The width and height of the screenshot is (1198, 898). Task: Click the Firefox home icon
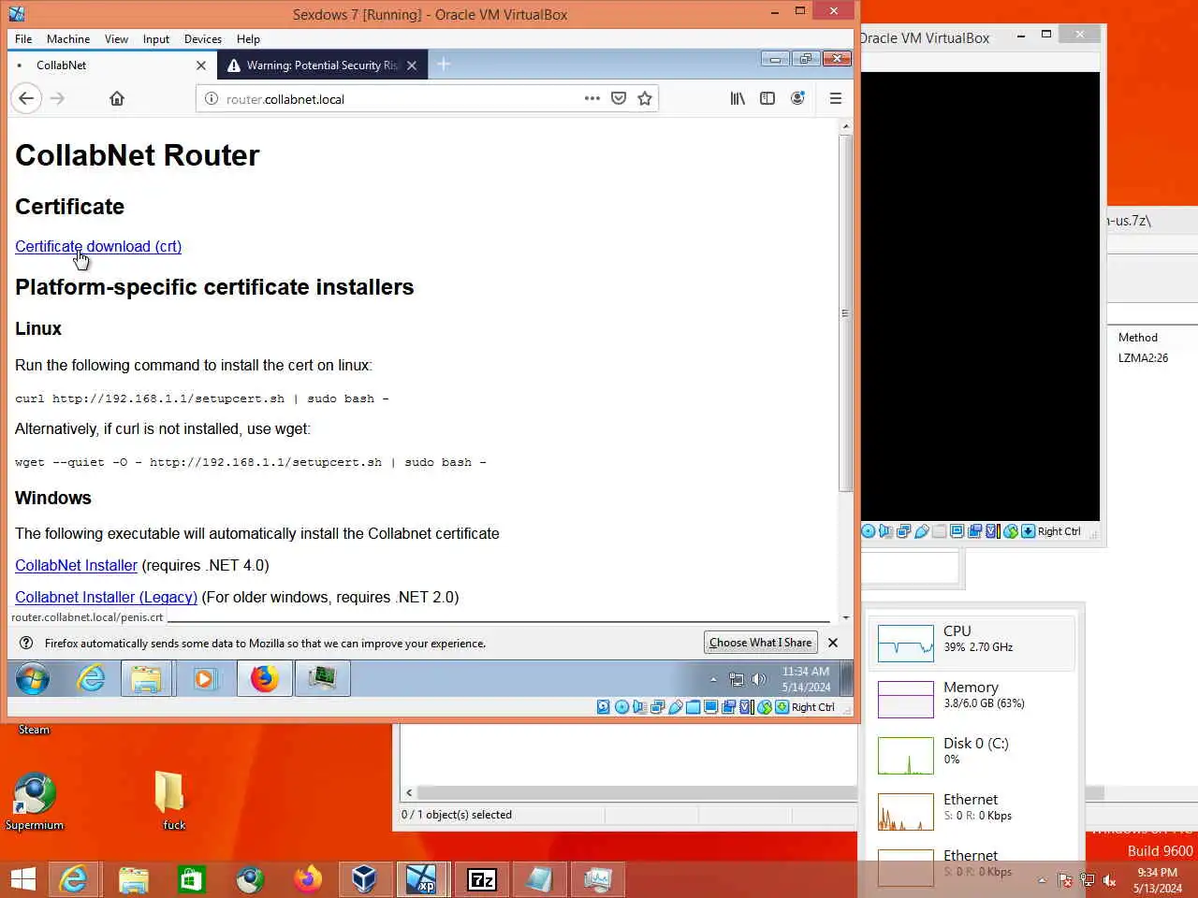click(x=117, y=98)
